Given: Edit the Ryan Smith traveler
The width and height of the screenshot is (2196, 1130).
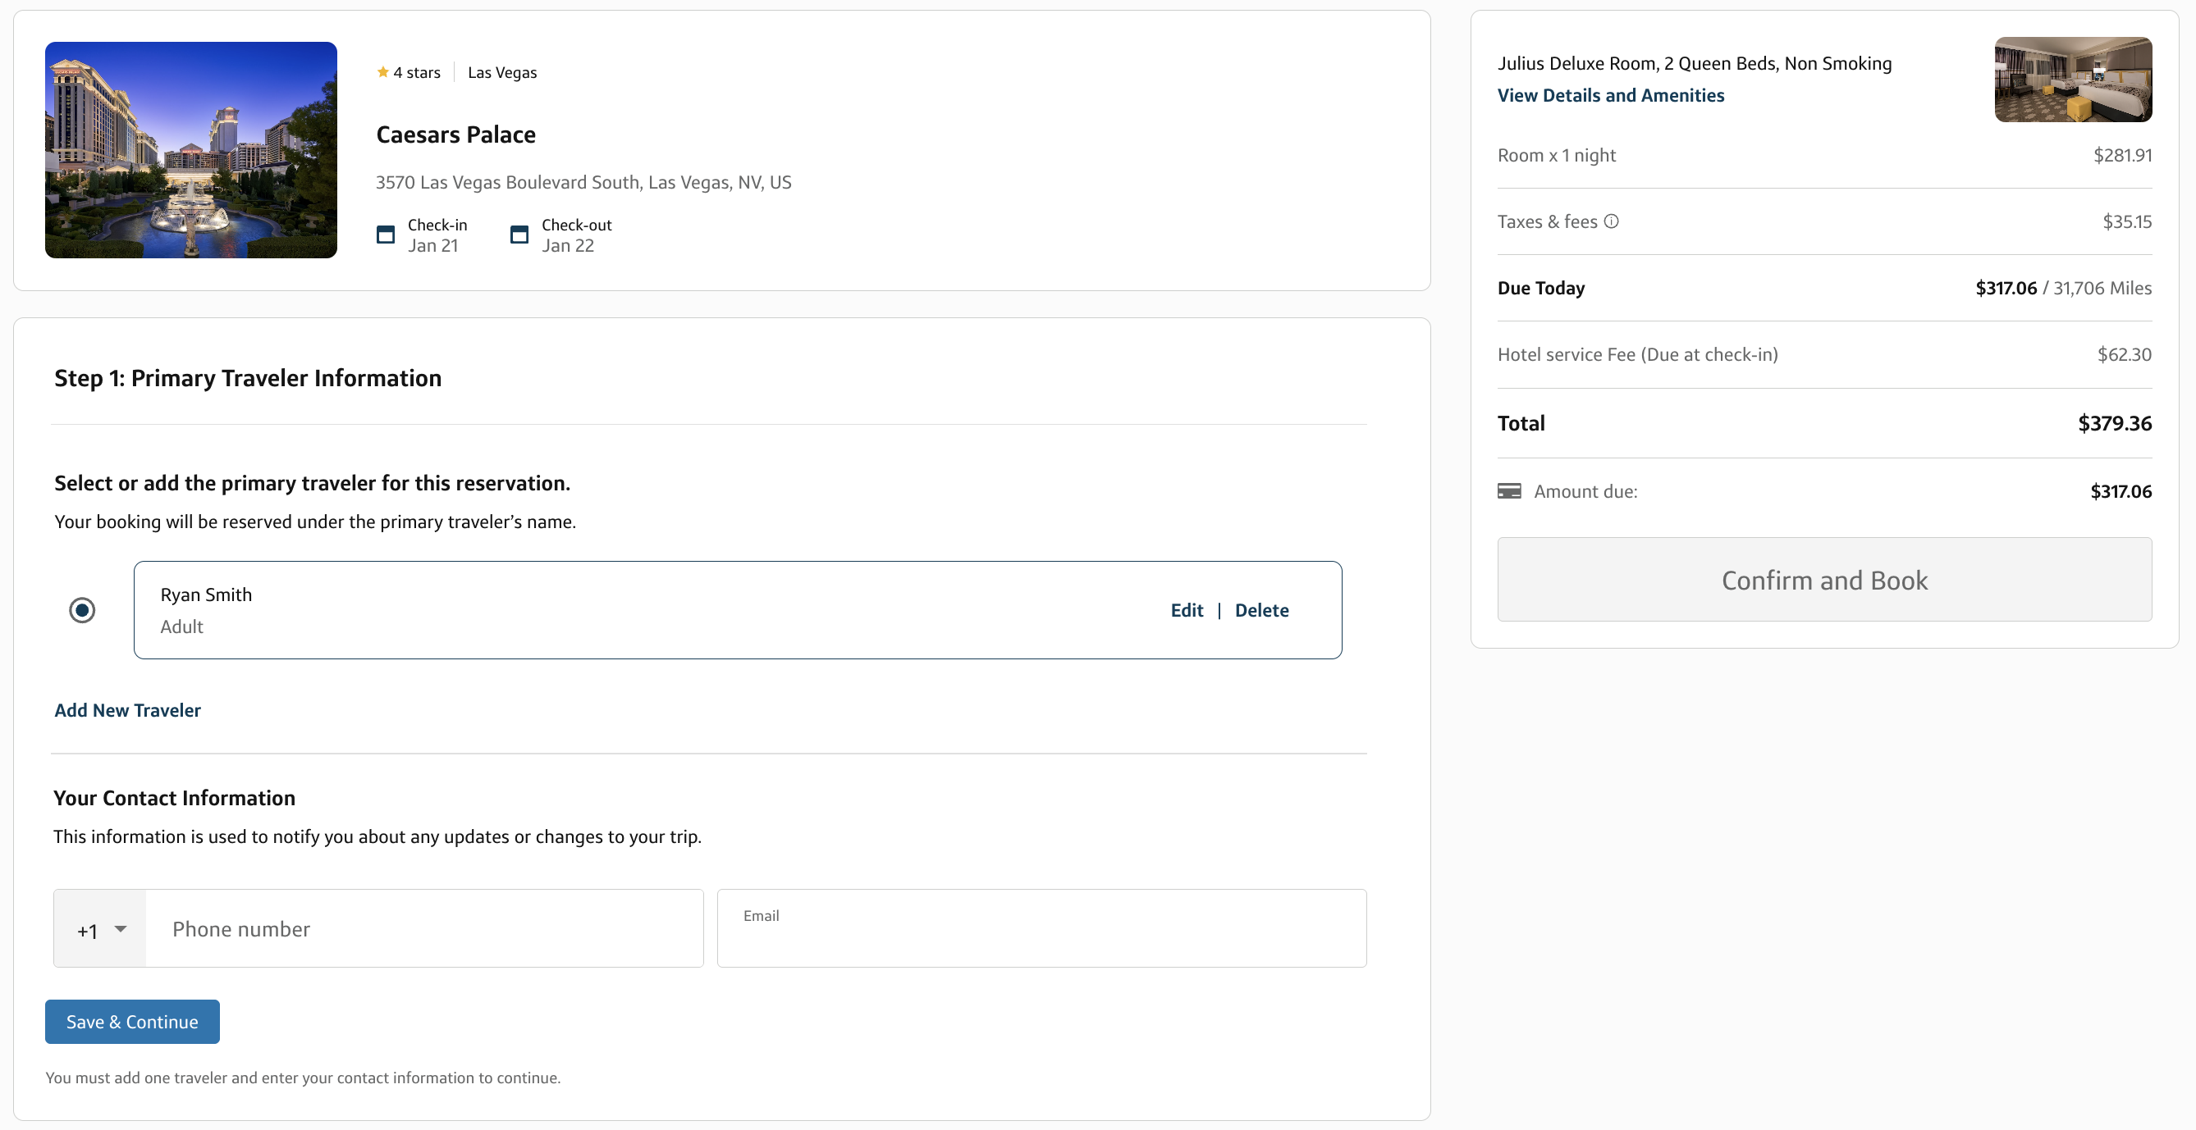Looking at the screenshot, I should [x=1187, y=611].
